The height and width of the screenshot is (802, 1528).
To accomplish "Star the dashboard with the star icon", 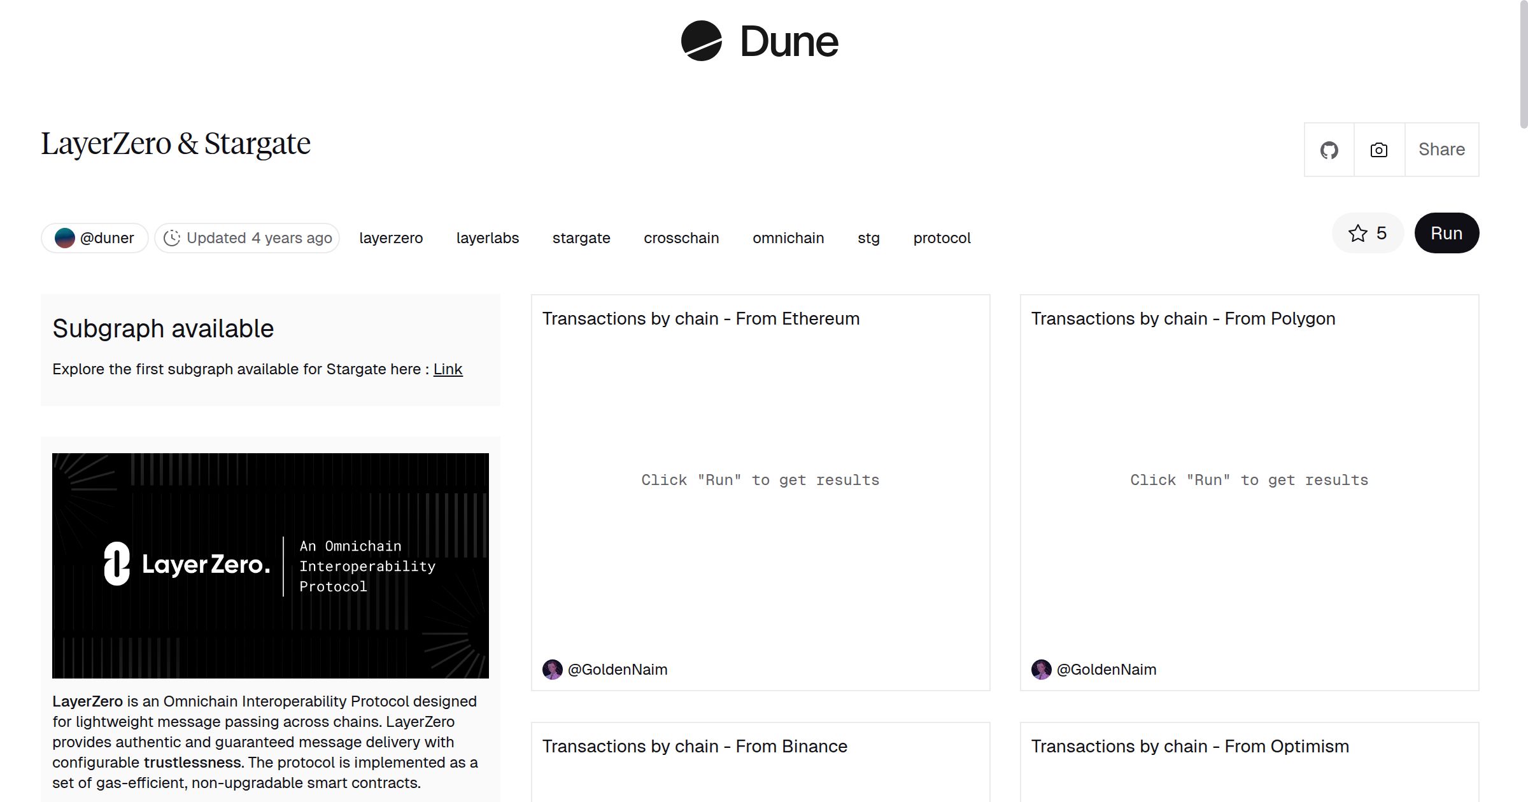I will coord(1357,234).
